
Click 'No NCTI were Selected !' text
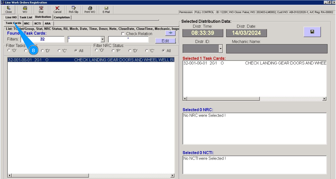[x=205, y=159]
